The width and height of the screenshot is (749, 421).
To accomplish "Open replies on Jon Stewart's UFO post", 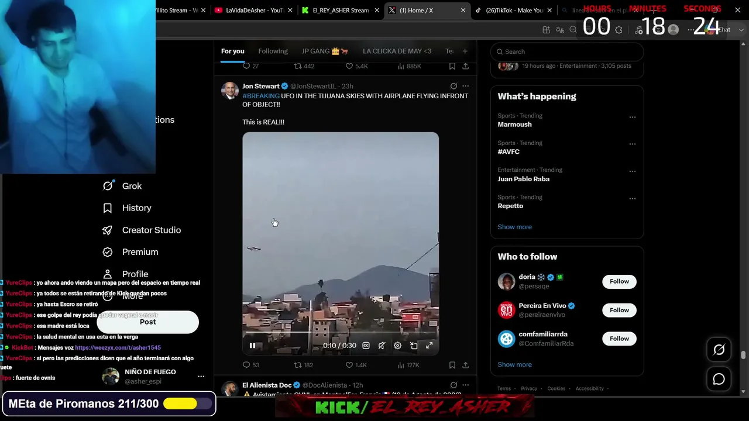I will (x=251, y=365).
